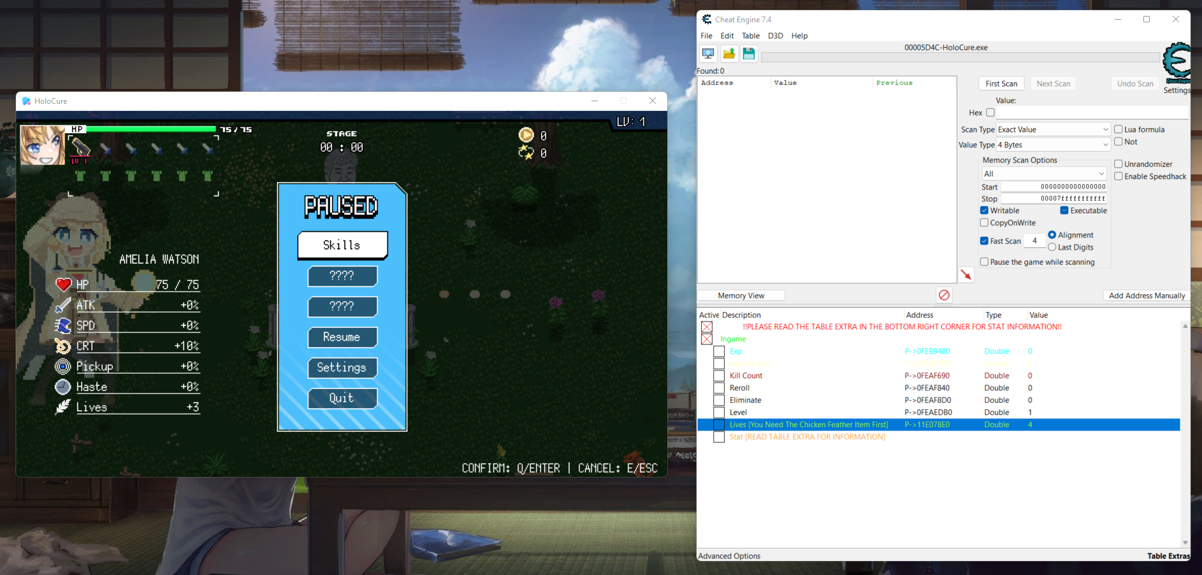Open Settings in the HoloCure pause menu

pos(342,367)
